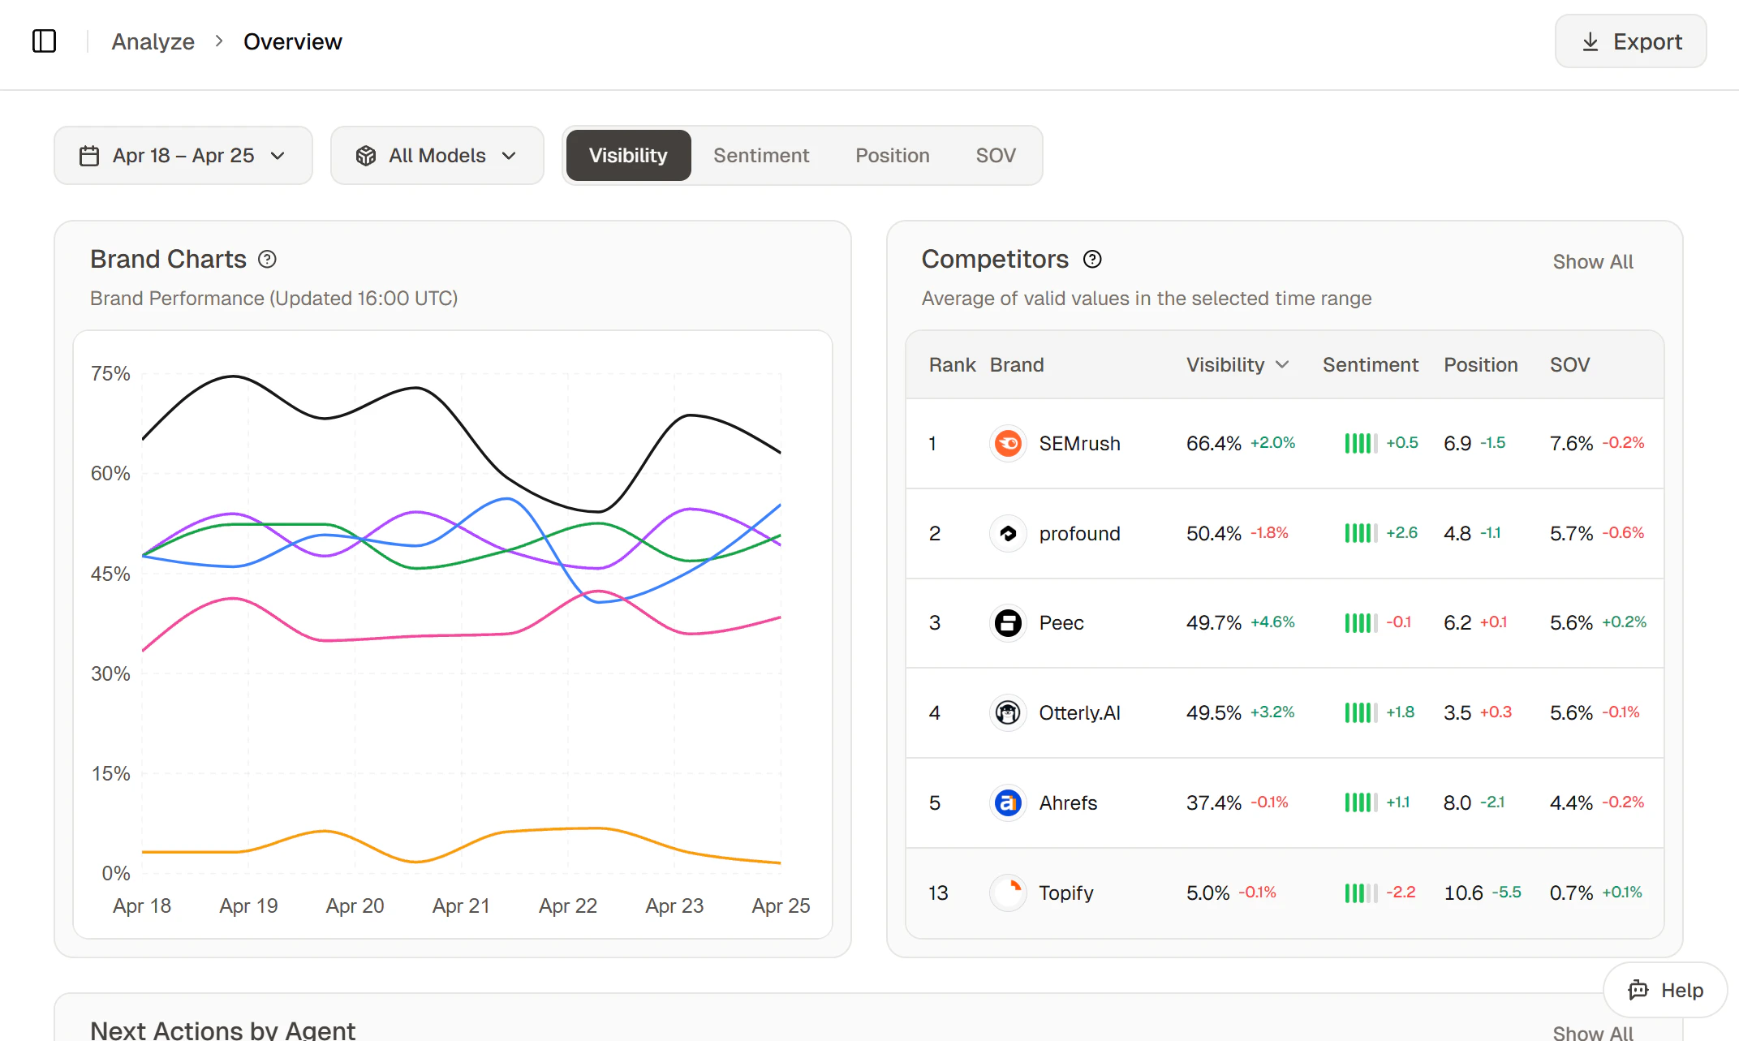Click Ahrefs visibility value 37.4%

1214,802
